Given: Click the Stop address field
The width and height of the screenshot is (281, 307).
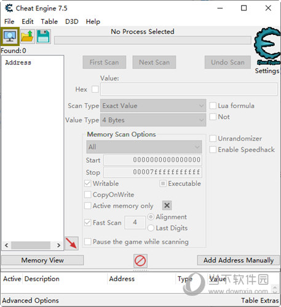Looking at the screenshot, I should click(x=152, y=173).
